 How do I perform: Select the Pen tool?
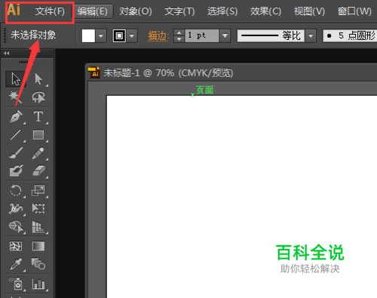pos(16,117)
